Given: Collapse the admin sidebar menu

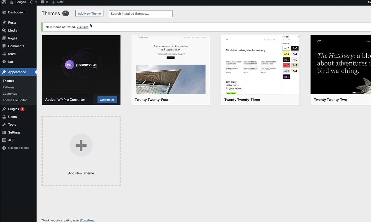Looking at the screenshot, I should (x=18, y=148).
